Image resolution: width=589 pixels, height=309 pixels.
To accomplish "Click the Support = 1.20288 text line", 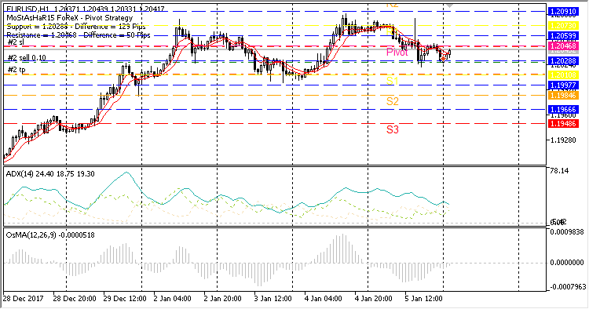I will click(x=76, y=27).
